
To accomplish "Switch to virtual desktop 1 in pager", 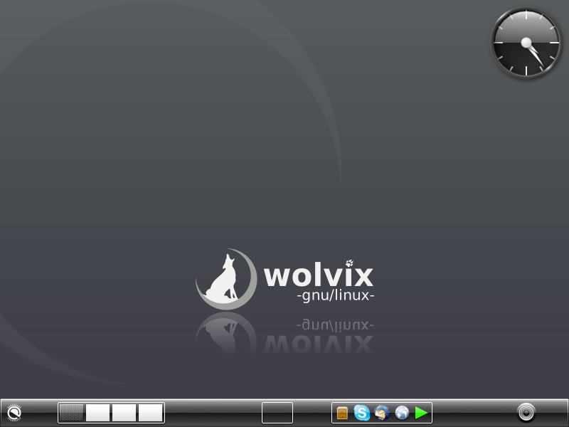I will point(72,413).
